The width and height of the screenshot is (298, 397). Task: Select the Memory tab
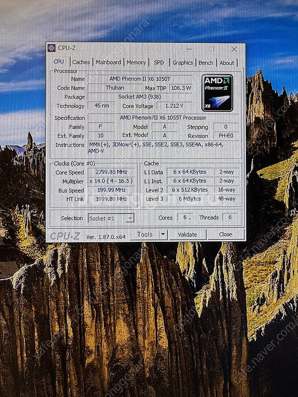point(136,63)
